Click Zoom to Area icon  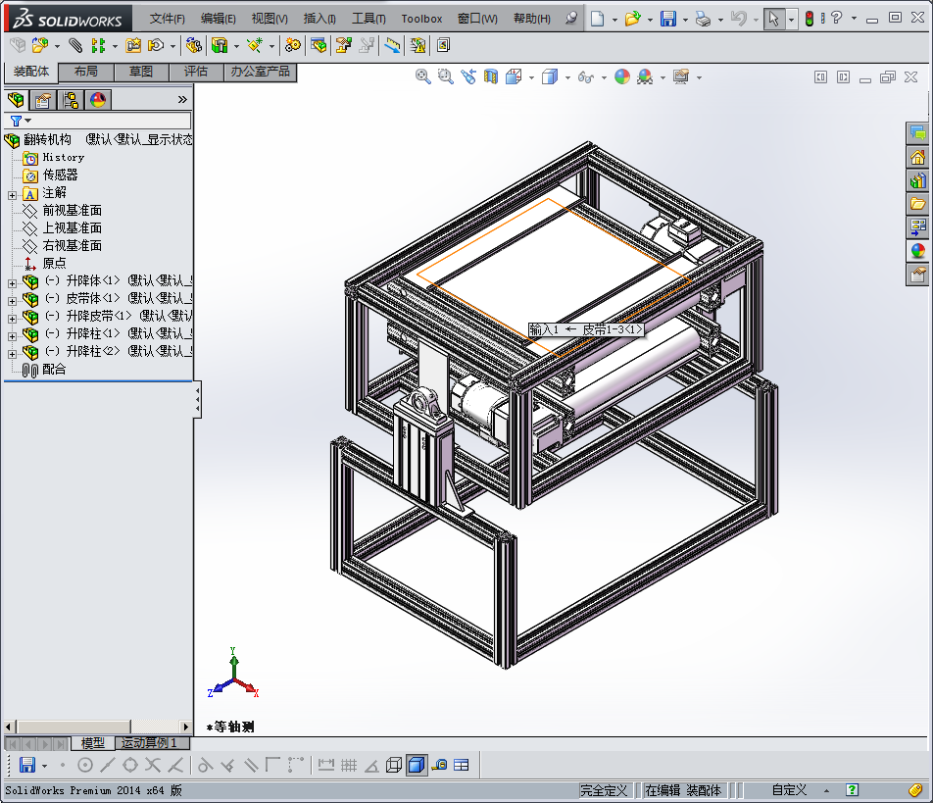tap(445, 76)
